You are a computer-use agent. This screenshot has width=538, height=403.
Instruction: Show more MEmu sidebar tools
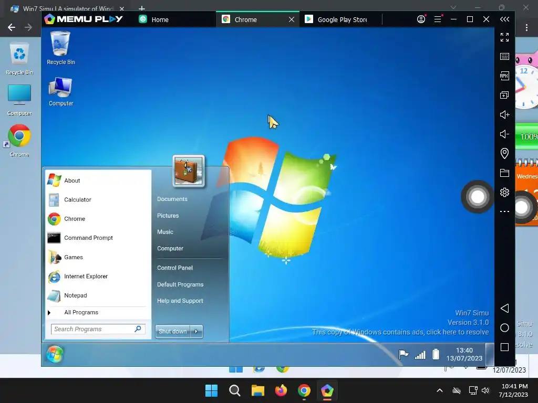click(x=504, y=211)
